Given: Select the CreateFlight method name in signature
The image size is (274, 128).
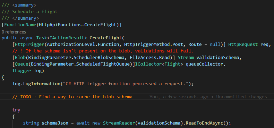Looking at the screenshot, I should pos(105,38).
